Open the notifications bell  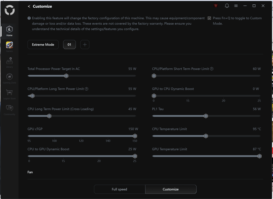click(227, 6)
